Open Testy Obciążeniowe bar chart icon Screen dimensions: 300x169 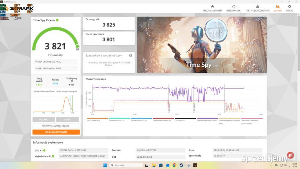(x=257, y=7)
